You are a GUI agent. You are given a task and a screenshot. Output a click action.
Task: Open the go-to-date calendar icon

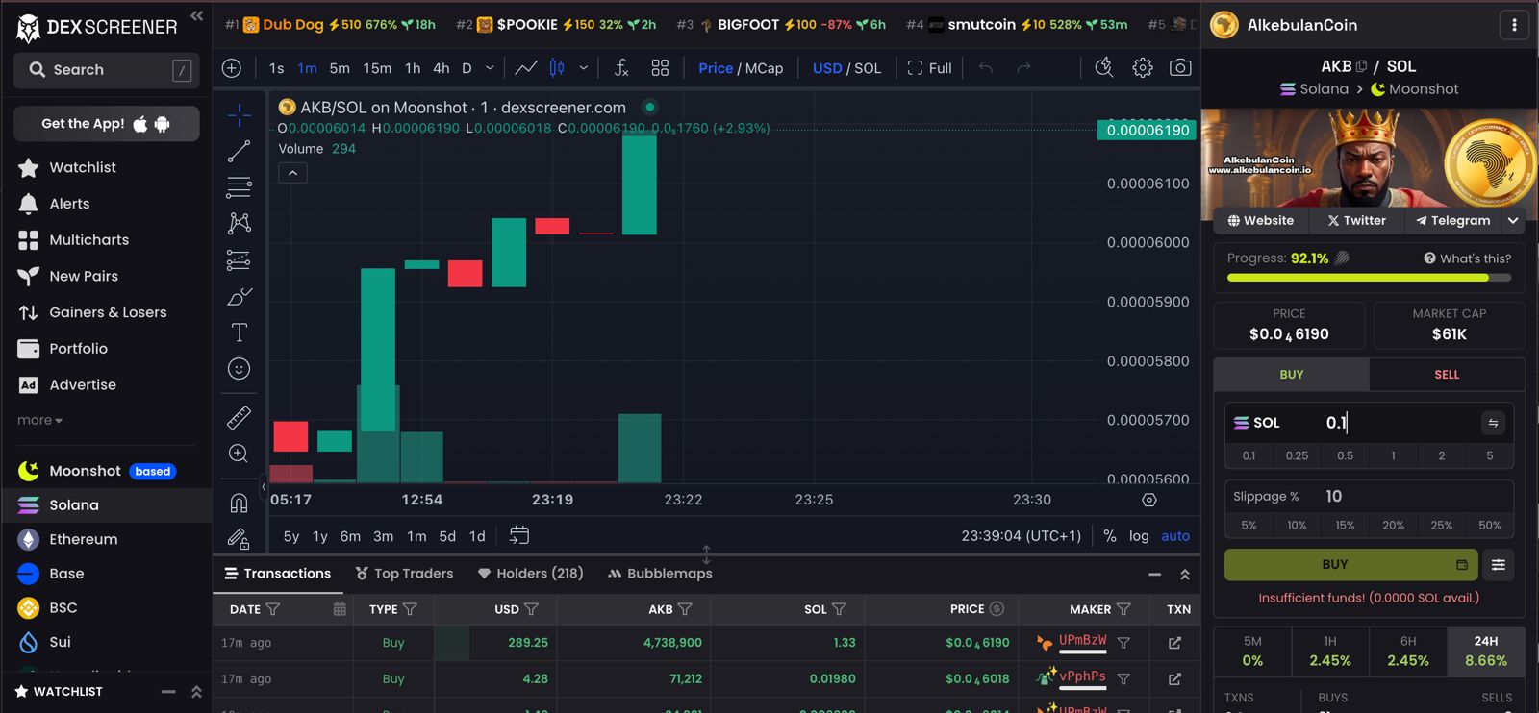pos(519,535)
